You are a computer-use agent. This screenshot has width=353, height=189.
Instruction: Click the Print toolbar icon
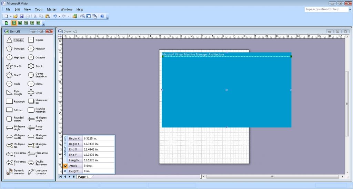point(28,16)
